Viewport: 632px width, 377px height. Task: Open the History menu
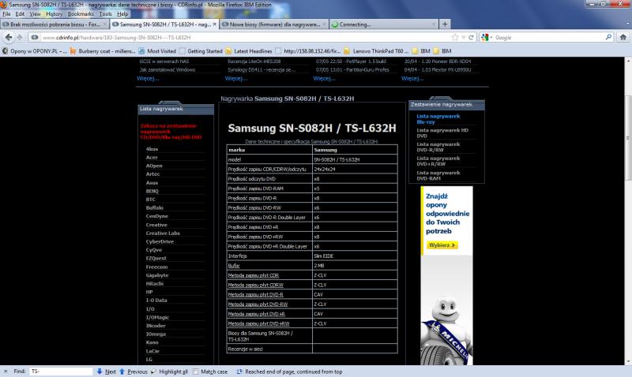pyautogui.click(x=54, y=13)
